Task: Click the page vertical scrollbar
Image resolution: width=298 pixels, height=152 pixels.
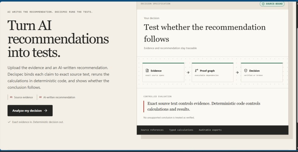Action: click(x=297, y=76)
